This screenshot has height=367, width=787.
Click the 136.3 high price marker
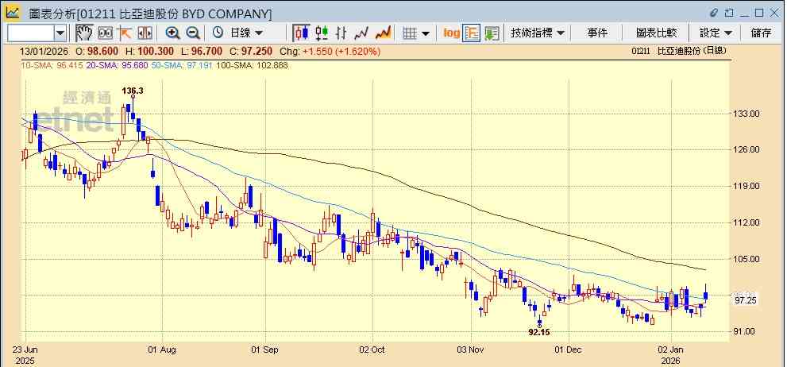pyautogui.click(x=133, y=91)
